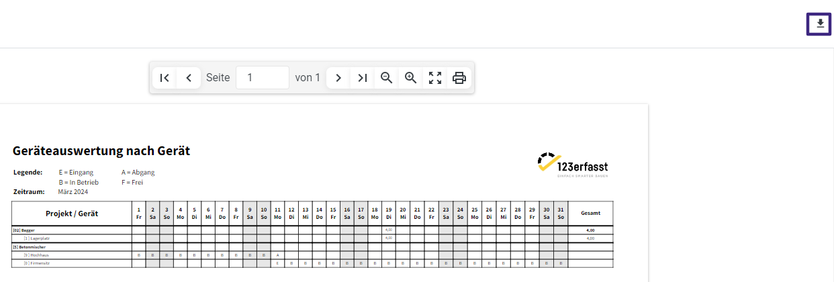Click the 'Gesamt' column header
Image resolution: width=834 pixels, height=282 pixels.
pyautogui.click(x=590, y=214)
